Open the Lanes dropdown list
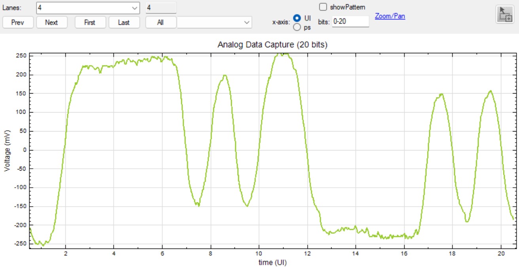This screenshot has height=267, width=519. 134,8
